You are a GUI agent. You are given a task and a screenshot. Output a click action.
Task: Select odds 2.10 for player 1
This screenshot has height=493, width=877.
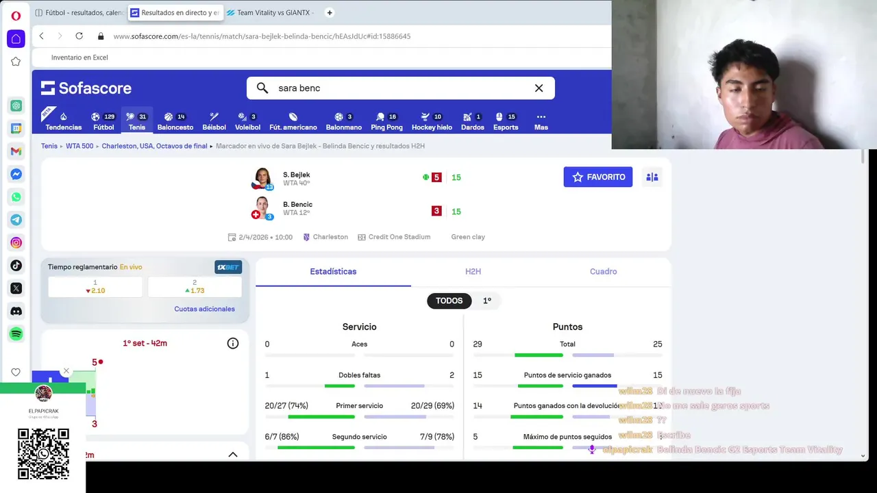[95, 287]
